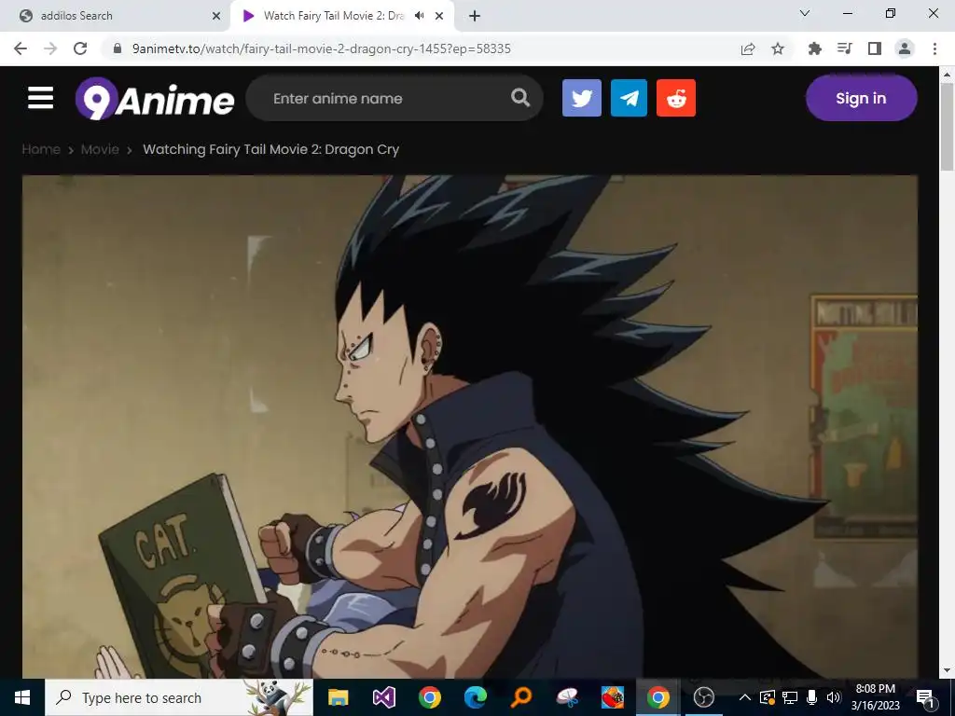Viewport: 955px width, 716px height.
Task: Open the Chrome profile avatar
Action: (905, 48)
